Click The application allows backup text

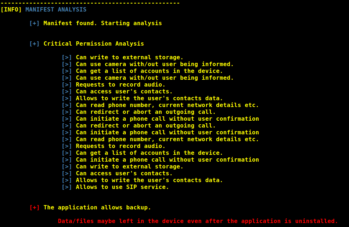97,208
